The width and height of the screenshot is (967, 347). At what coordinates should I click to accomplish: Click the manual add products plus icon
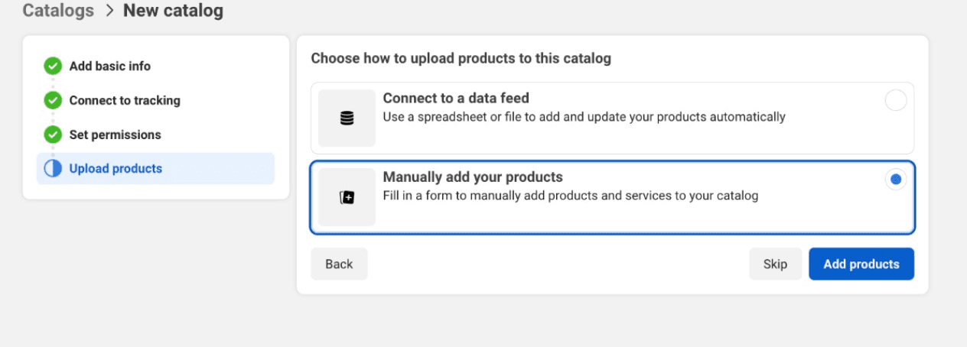tap(347, 198)
